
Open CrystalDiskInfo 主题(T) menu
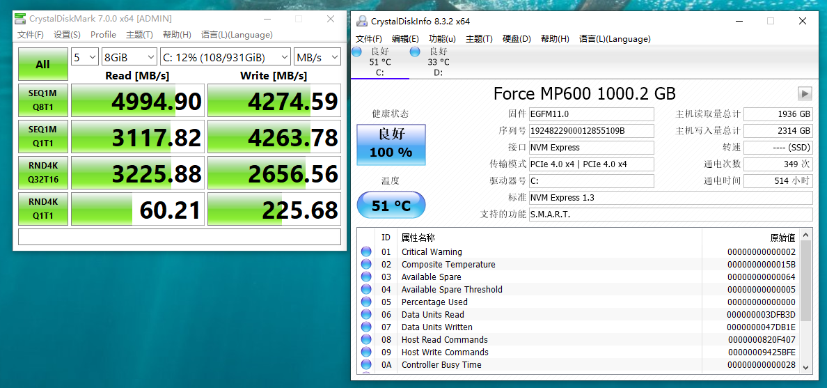pyautogui.click(x=479, y=39)
